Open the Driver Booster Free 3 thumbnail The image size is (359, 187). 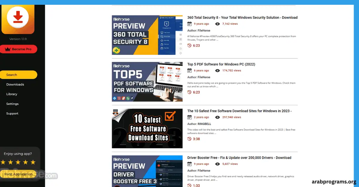147,171
